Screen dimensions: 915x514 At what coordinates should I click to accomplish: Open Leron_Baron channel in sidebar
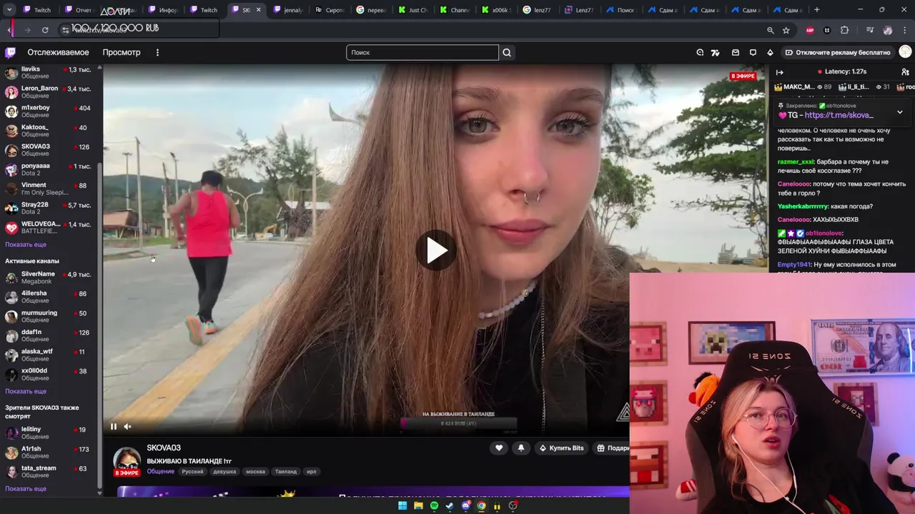[49, 92]
